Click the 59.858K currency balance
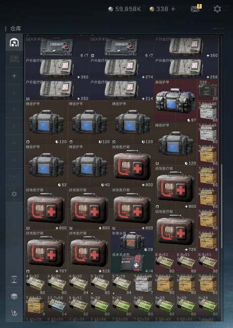Screen dimensions: 233x328 click(x=124, y=9)
